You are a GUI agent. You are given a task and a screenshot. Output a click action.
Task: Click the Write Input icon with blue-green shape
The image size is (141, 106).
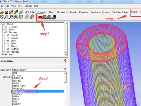tap(54, 17)
